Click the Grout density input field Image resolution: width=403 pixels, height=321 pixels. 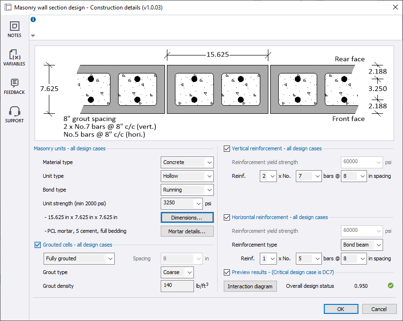click(x=176, y=286)
